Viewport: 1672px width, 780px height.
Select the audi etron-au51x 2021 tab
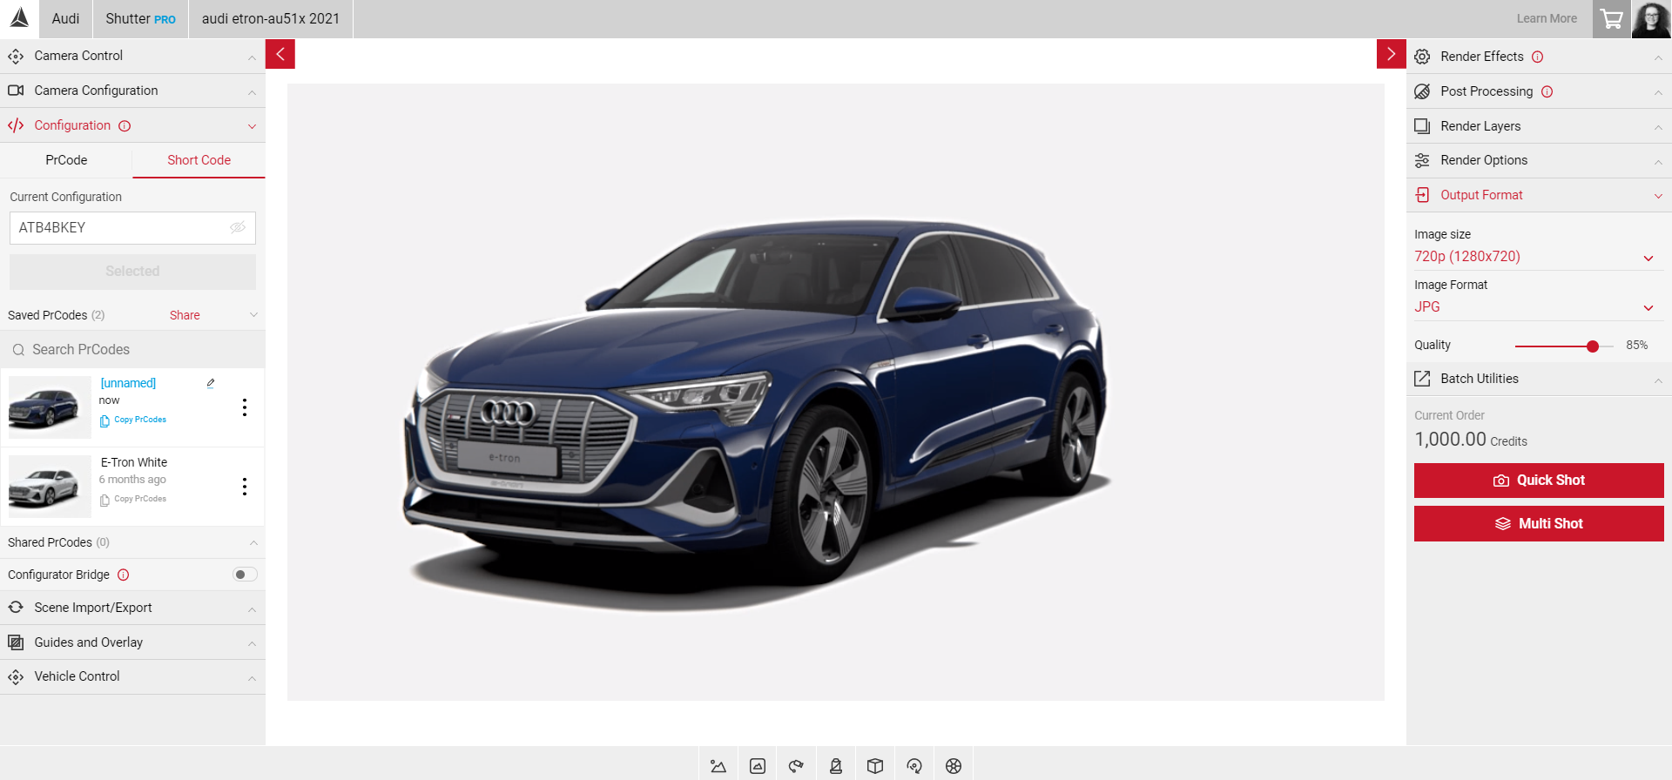click(271, 18)
